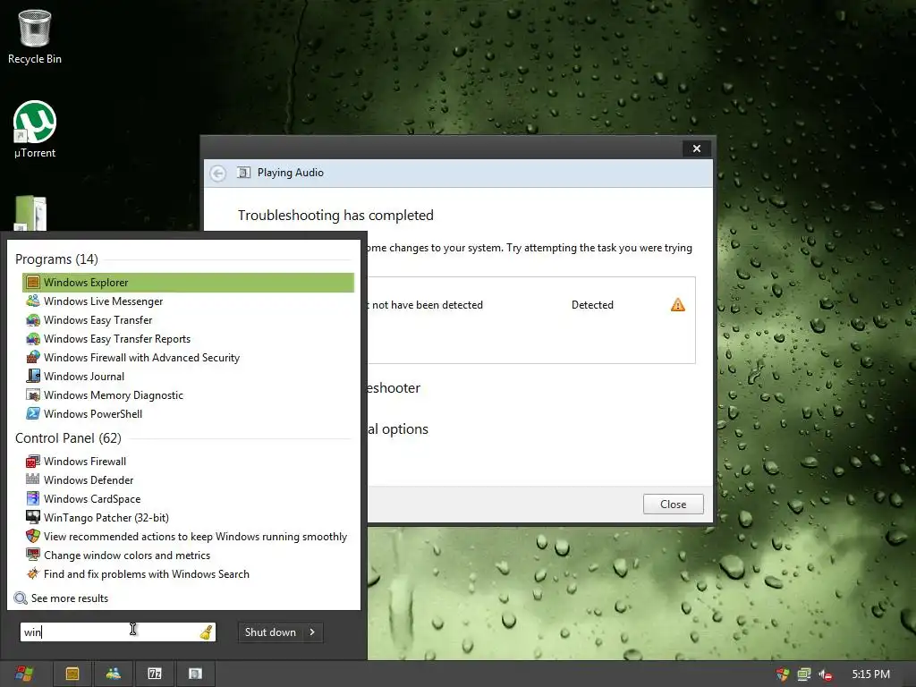
Task: Select Windows Easy Transfer Reports entry
Action: (188, 339)
